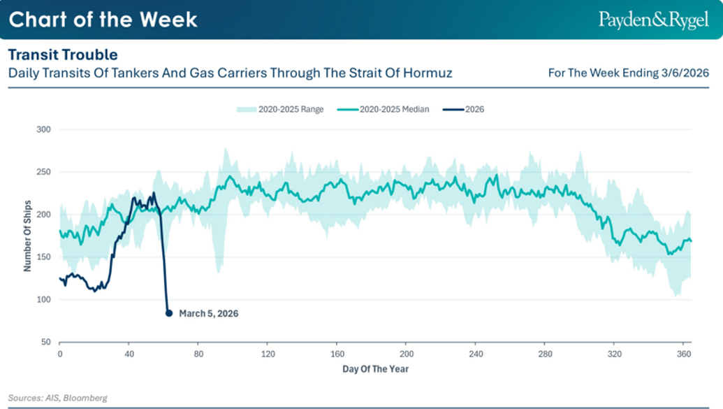
Task: Click the "Day Of The Year" x-axis title
Action: [x=375, y=368]
